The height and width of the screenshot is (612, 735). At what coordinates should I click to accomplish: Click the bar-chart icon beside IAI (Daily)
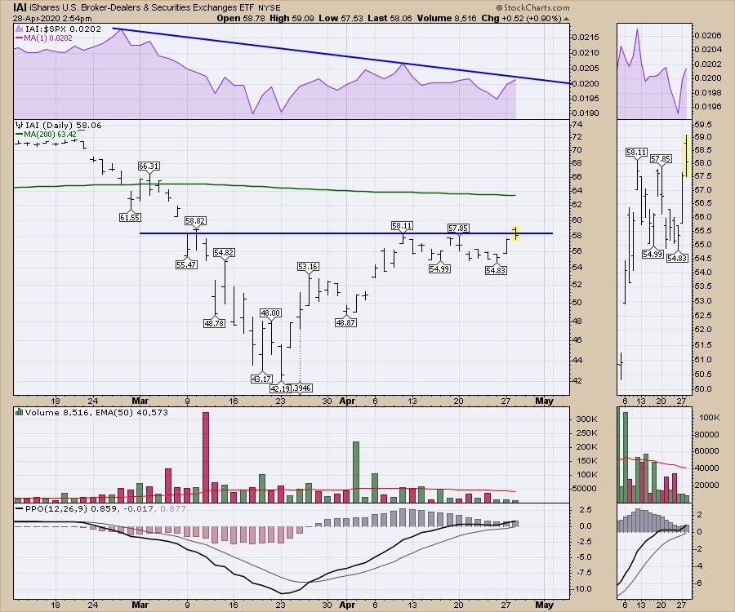pos(20,125)
